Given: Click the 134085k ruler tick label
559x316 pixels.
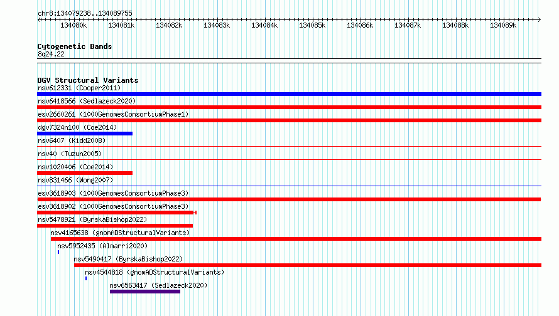Looking at the screenshot, I should (312, 25).
